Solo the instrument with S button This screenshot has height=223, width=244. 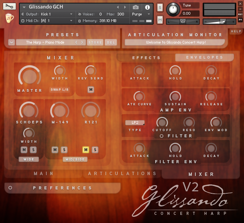pyautogui.click(x=160, y=7)
